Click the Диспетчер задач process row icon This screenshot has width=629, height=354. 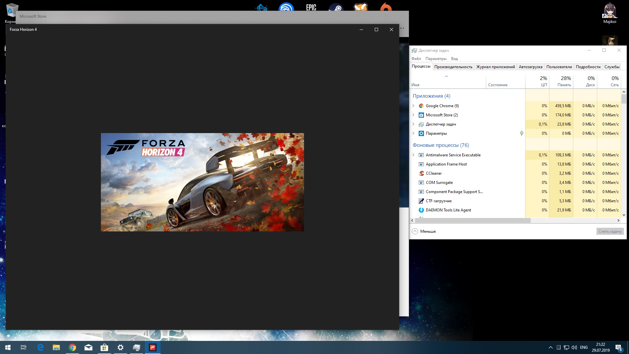tap(421, 124)
